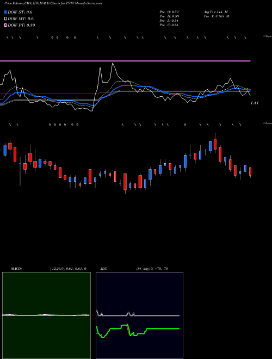The height and width of the screenshot is (359, 272).
Task: Click the magenta DOW PT legend square
Action: [x=6, y=25]
